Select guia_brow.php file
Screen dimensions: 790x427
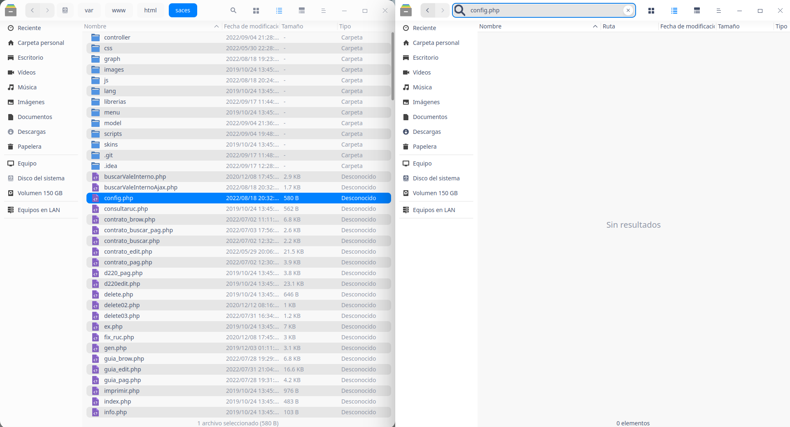[x=239, y=359]
